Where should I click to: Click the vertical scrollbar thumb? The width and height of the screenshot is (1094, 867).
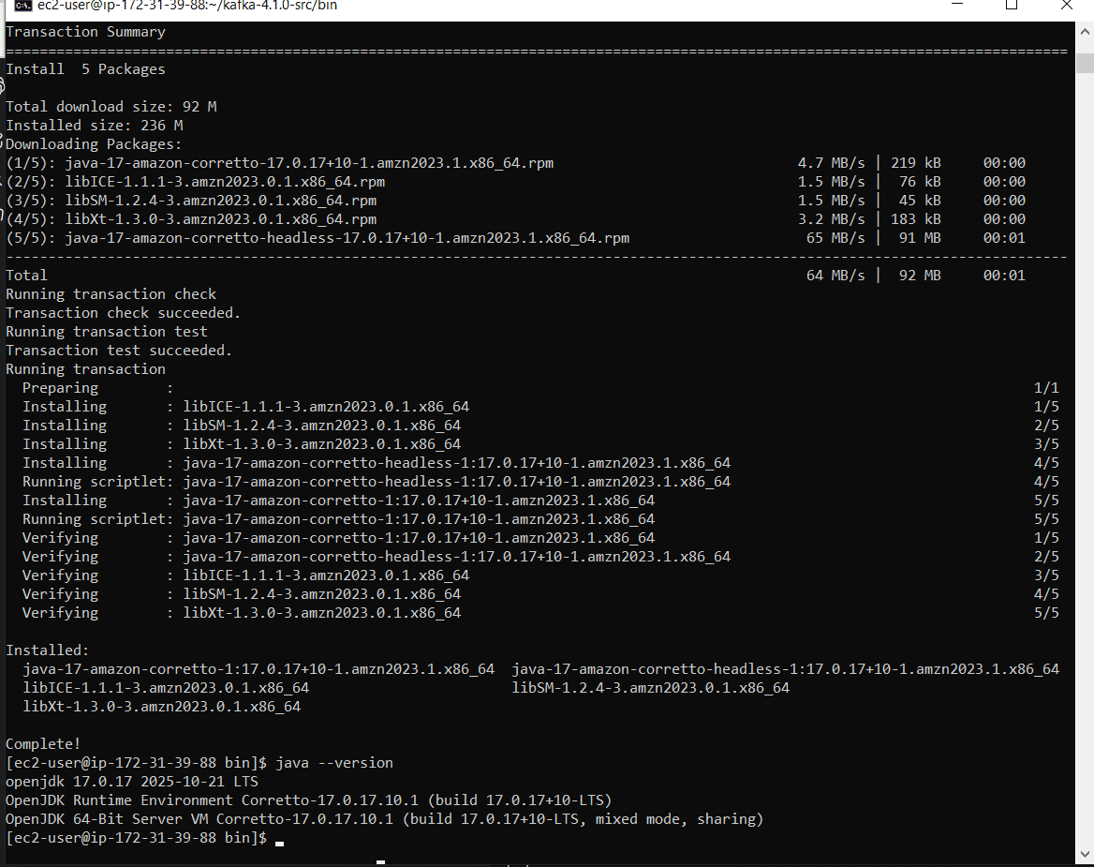(1085, 62)
